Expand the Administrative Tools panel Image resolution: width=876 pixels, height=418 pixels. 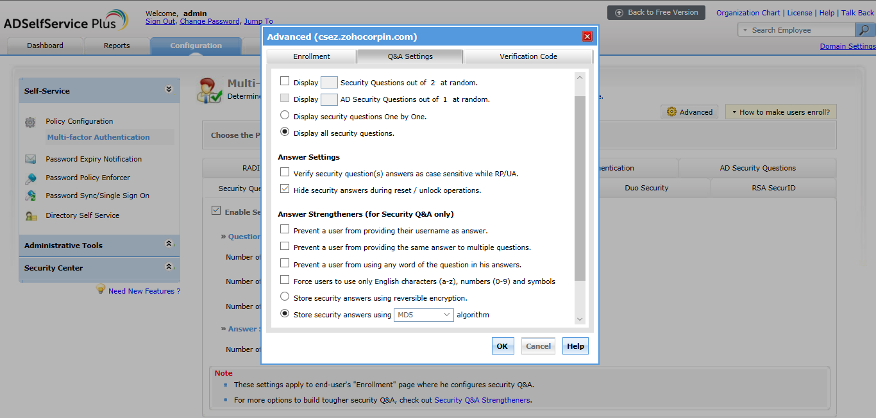[169, 244]
